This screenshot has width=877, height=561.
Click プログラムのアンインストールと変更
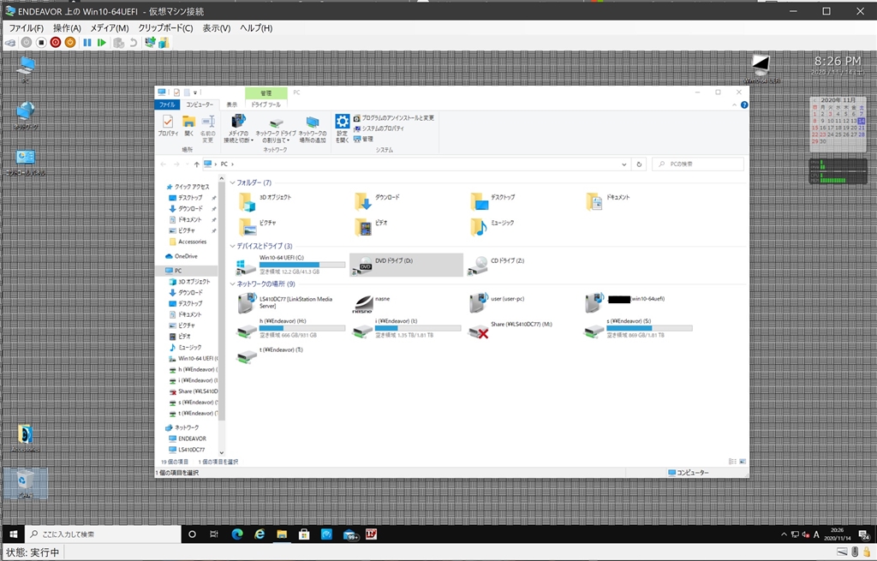[x=394, y=118]
